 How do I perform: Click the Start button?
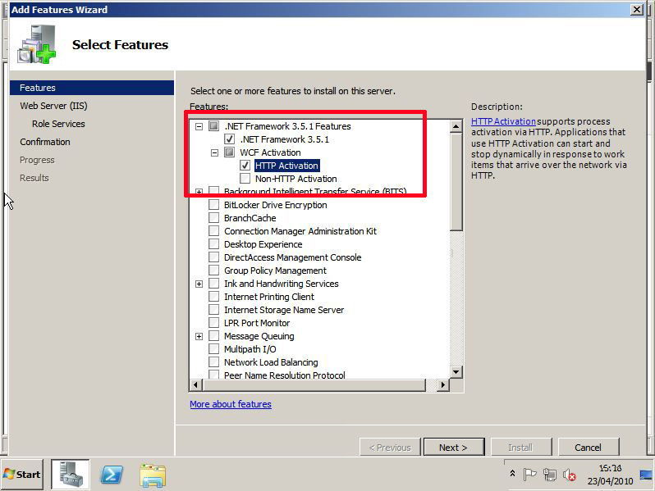click(x=21, y=475)
